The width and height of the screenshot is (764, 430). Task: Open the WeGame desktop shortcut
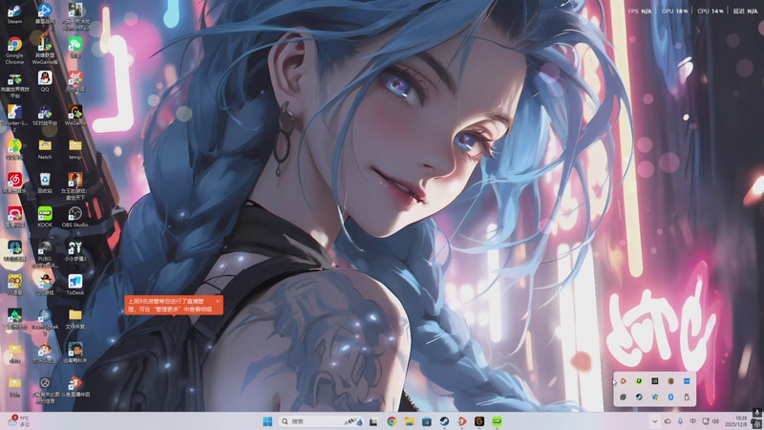(x=75, y=115)
